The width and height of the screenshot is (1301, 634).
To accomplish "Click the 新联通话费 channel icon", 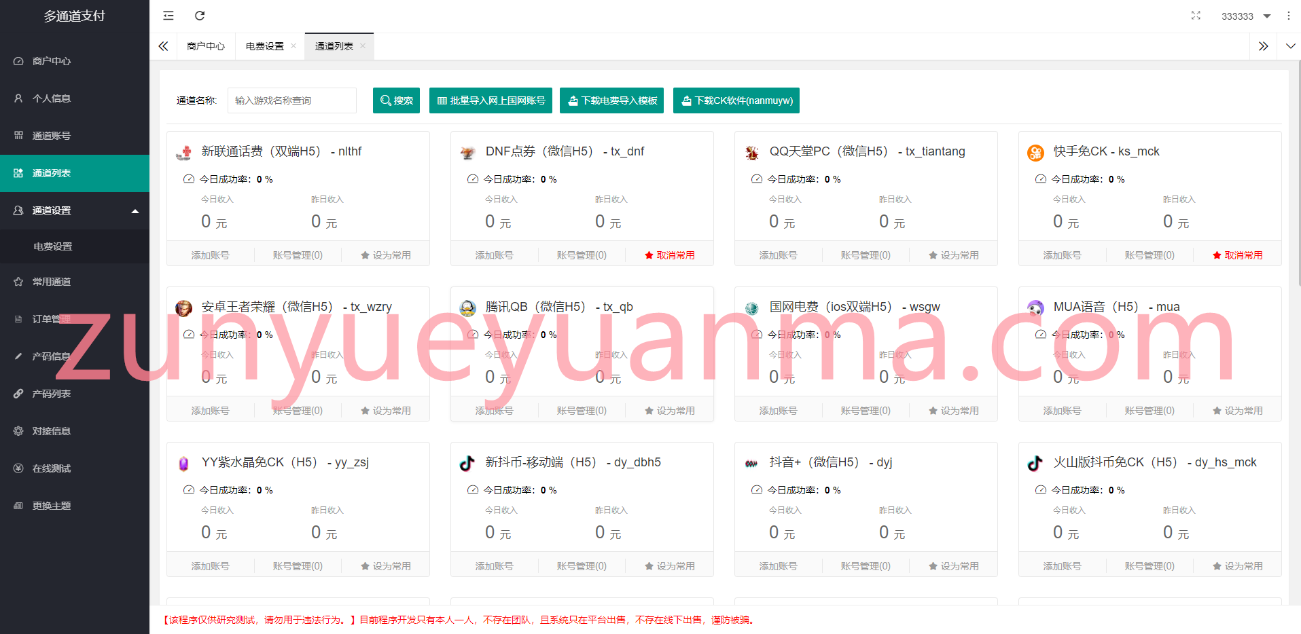I will pyautogui.click(x=184, y=153).
